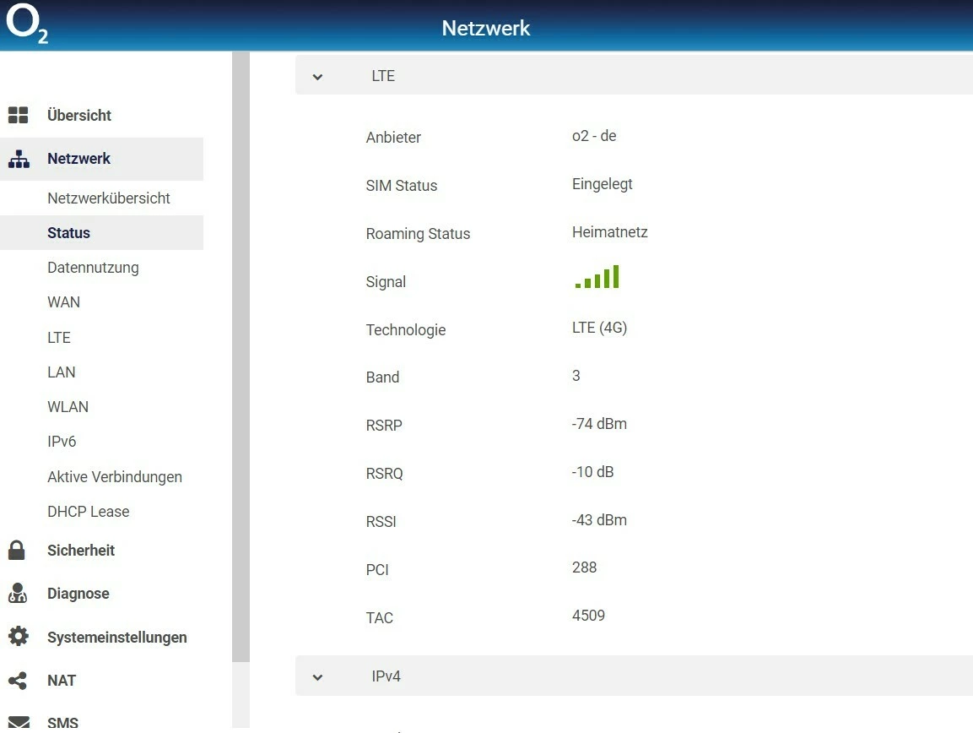Image resolution: width=973 pixels, height=733 pixels.
Task: Click the Band value 3
Action: [576, 376]
